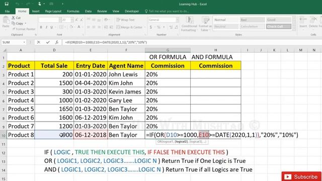
Task: Switch to the Data tab
Action: point(89,11)
